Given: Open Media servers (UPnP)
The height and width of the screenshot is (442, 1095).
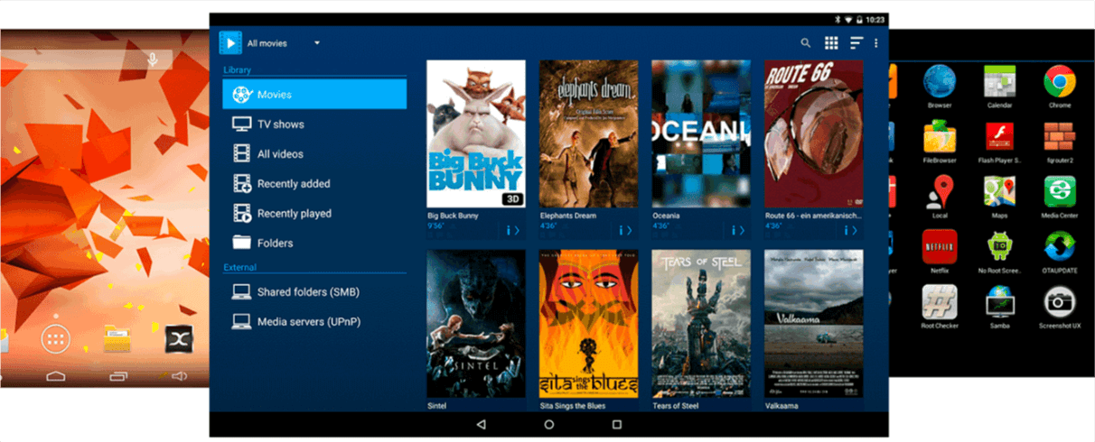Looking at the screenshot, I should (x=314, y=321).
